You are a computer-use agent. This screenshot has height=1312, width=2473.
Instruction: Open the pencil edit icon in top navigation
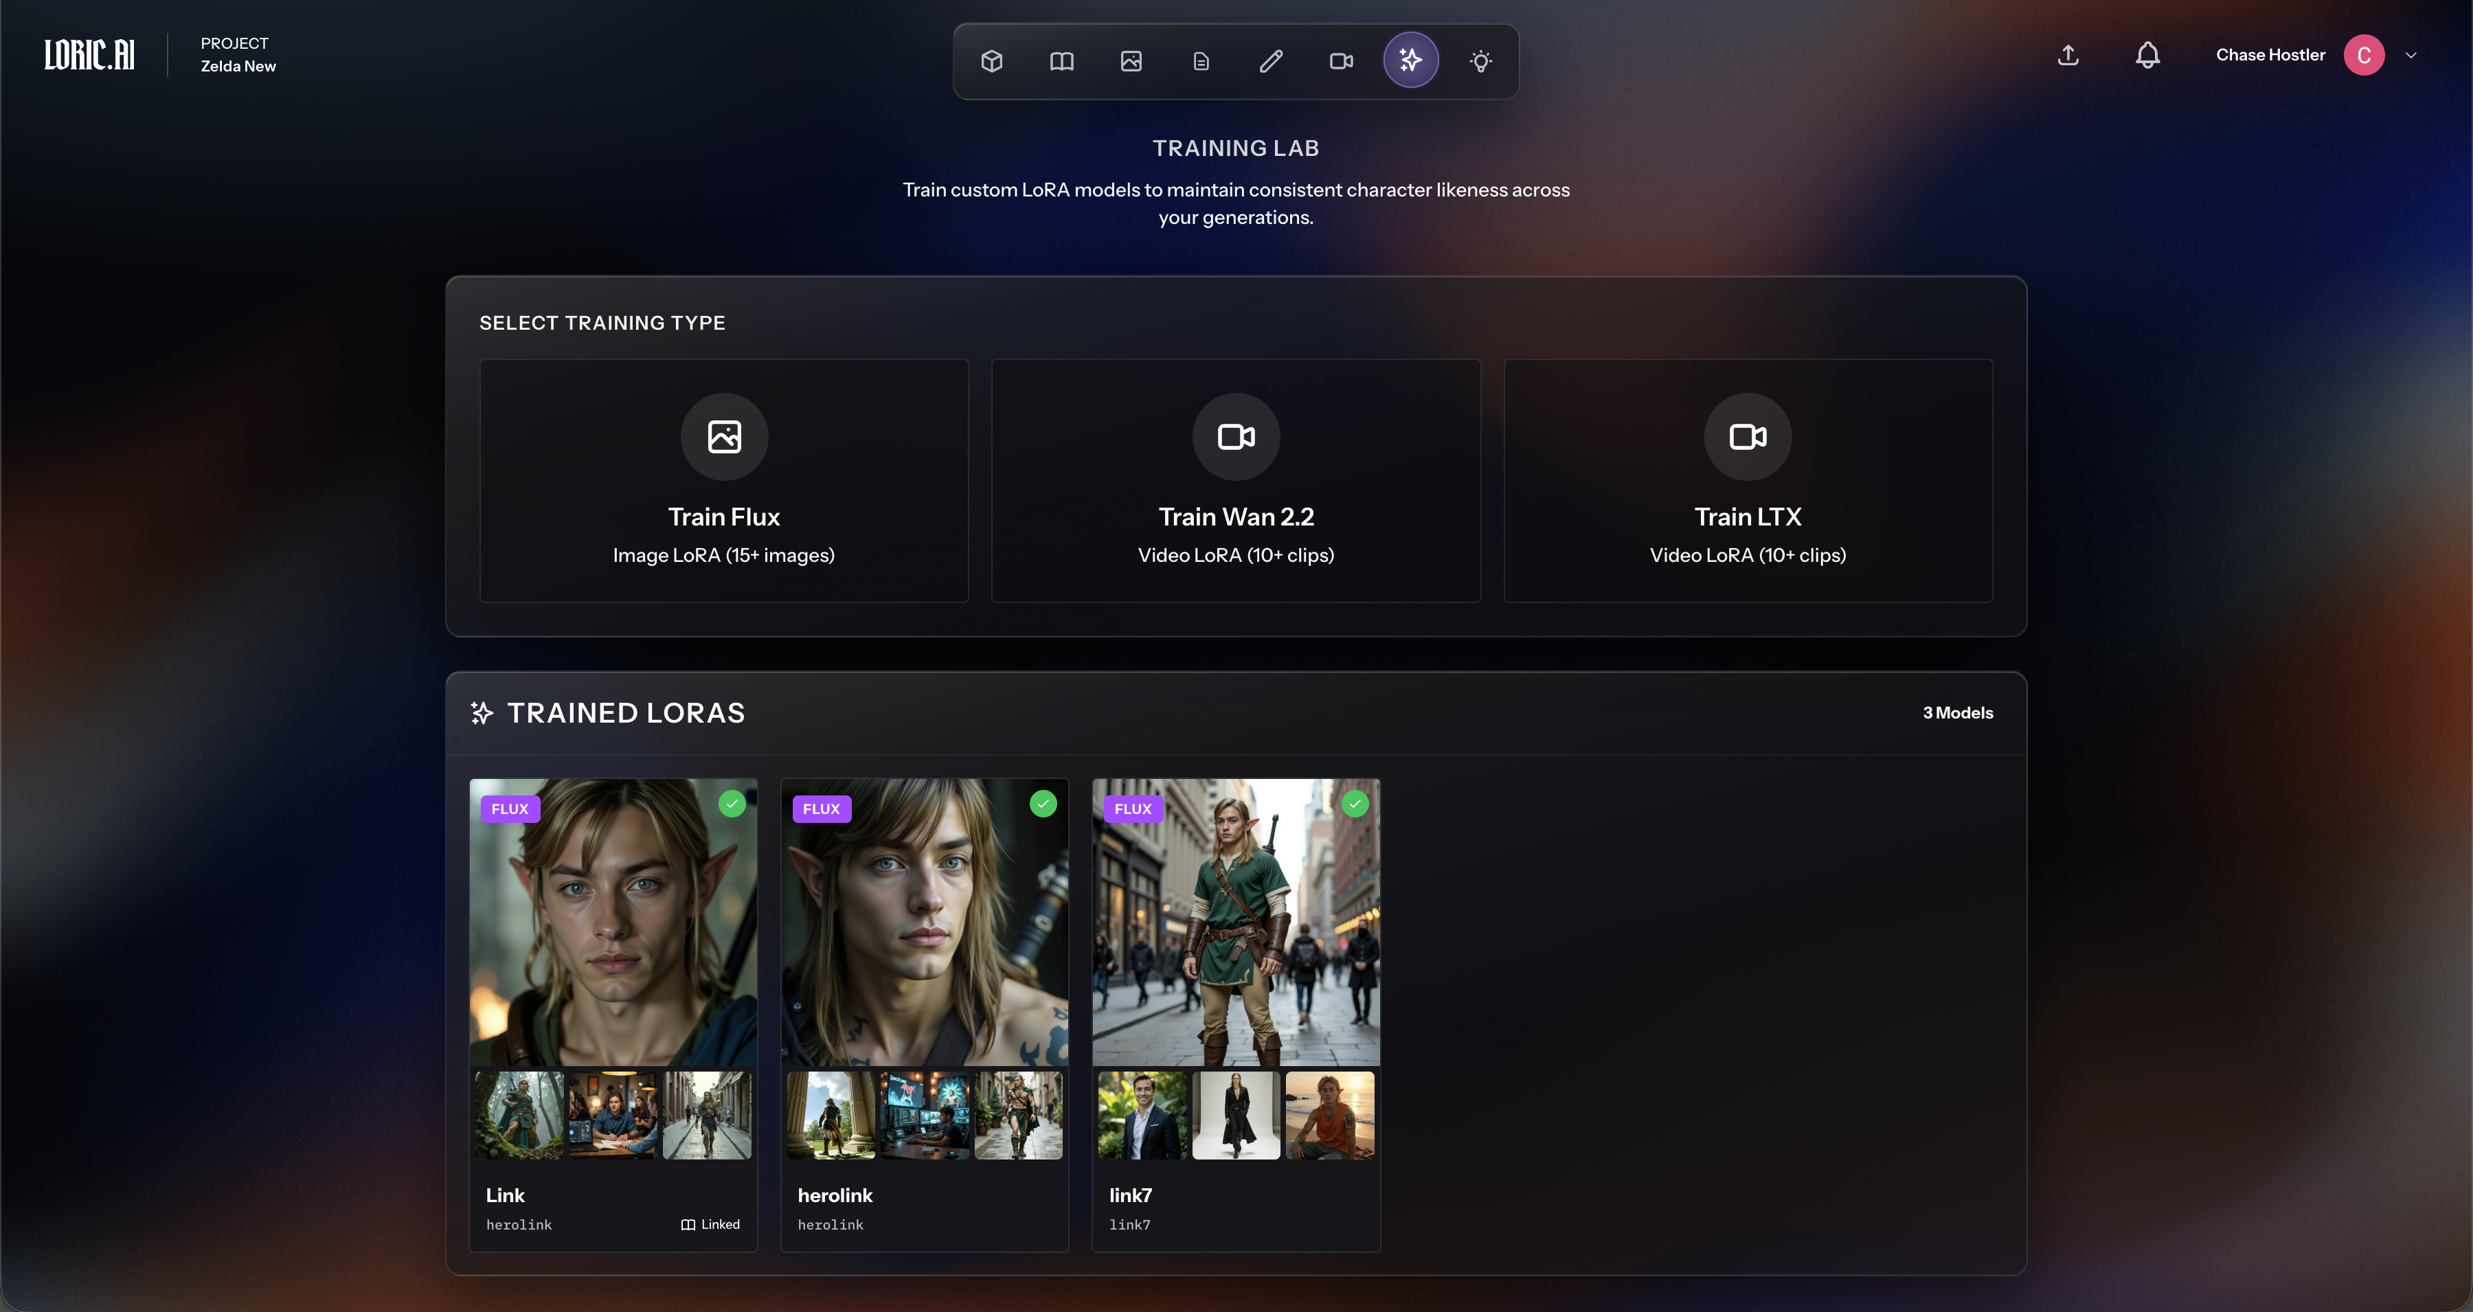[x=1271, y=61]
